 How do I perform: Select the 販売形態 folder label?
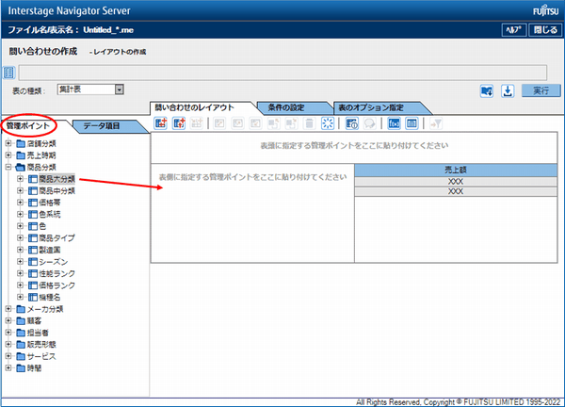[41, 345]
